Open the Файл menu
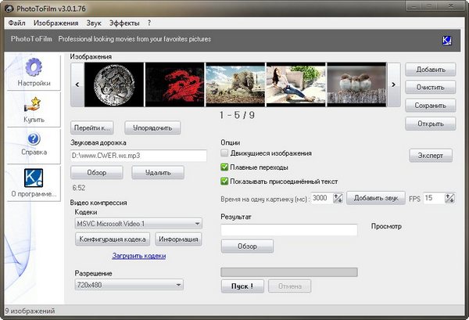This screenshot has height=320, width=469. [x=17, y=23]
